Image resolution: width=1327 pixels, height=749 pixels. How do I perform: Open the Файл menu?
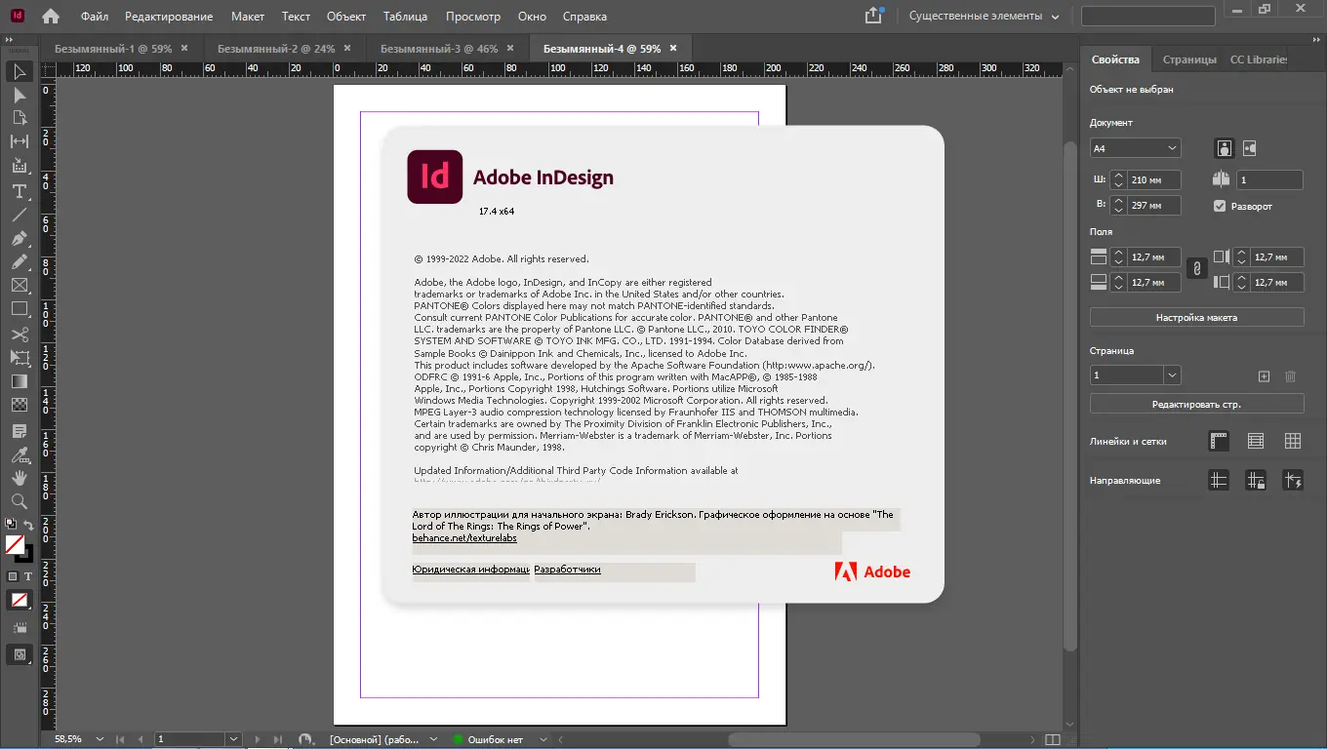coord(95,17)
